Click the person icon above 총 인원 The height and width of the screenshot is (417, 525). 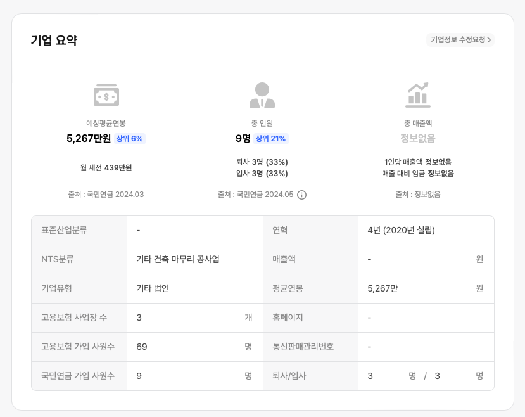[x=262, y=95]
